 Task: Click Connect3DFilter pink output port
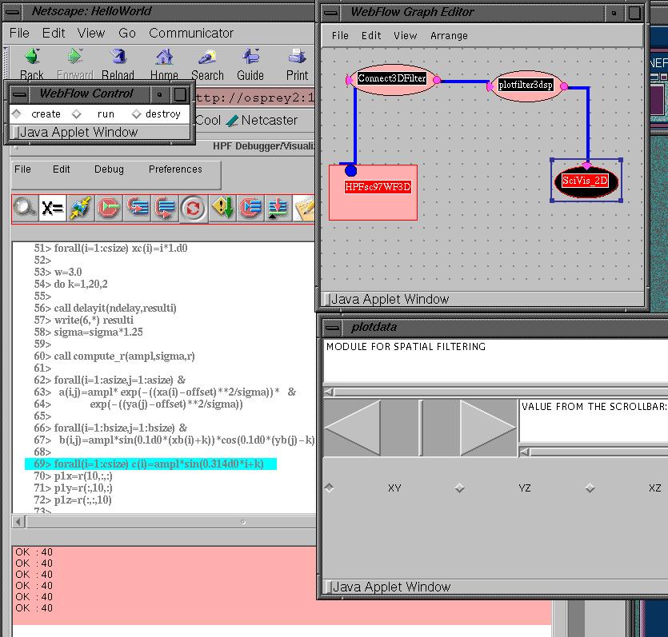point(437,80)
